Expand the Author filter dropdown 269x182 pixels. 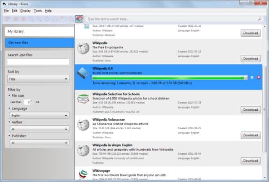coord(40,129)
